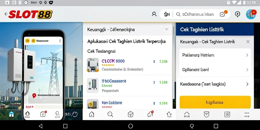Viewport: 260px width, 130px height.
Task: Open the CLOCK 6000 list entry title
Action: (113, 61)
